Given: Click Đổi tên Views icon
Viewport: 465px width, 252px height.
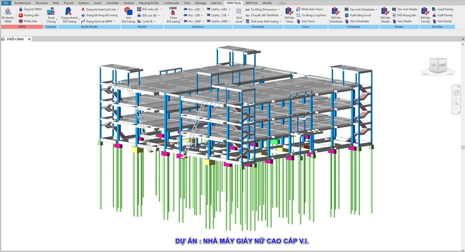Looking at the screenshot, I should (289, 11).
